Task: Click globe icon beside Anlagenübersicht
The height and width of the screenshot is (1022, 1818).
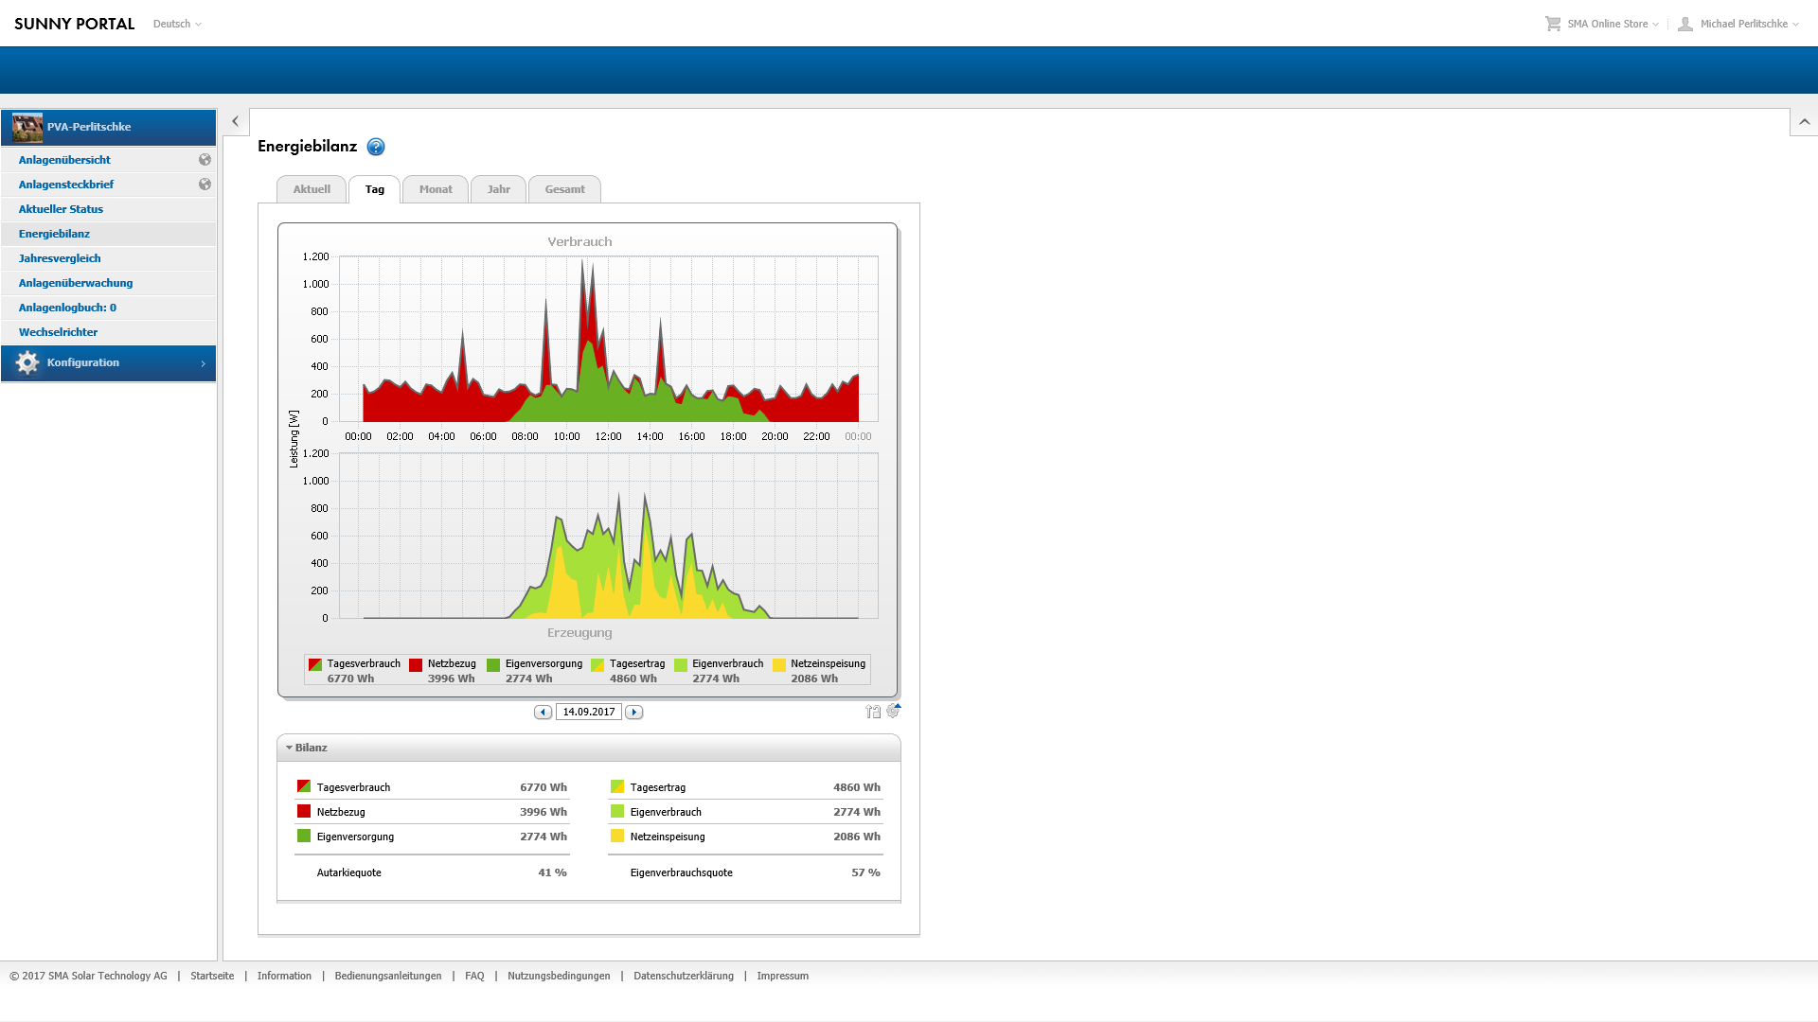Action: (205, 160)
